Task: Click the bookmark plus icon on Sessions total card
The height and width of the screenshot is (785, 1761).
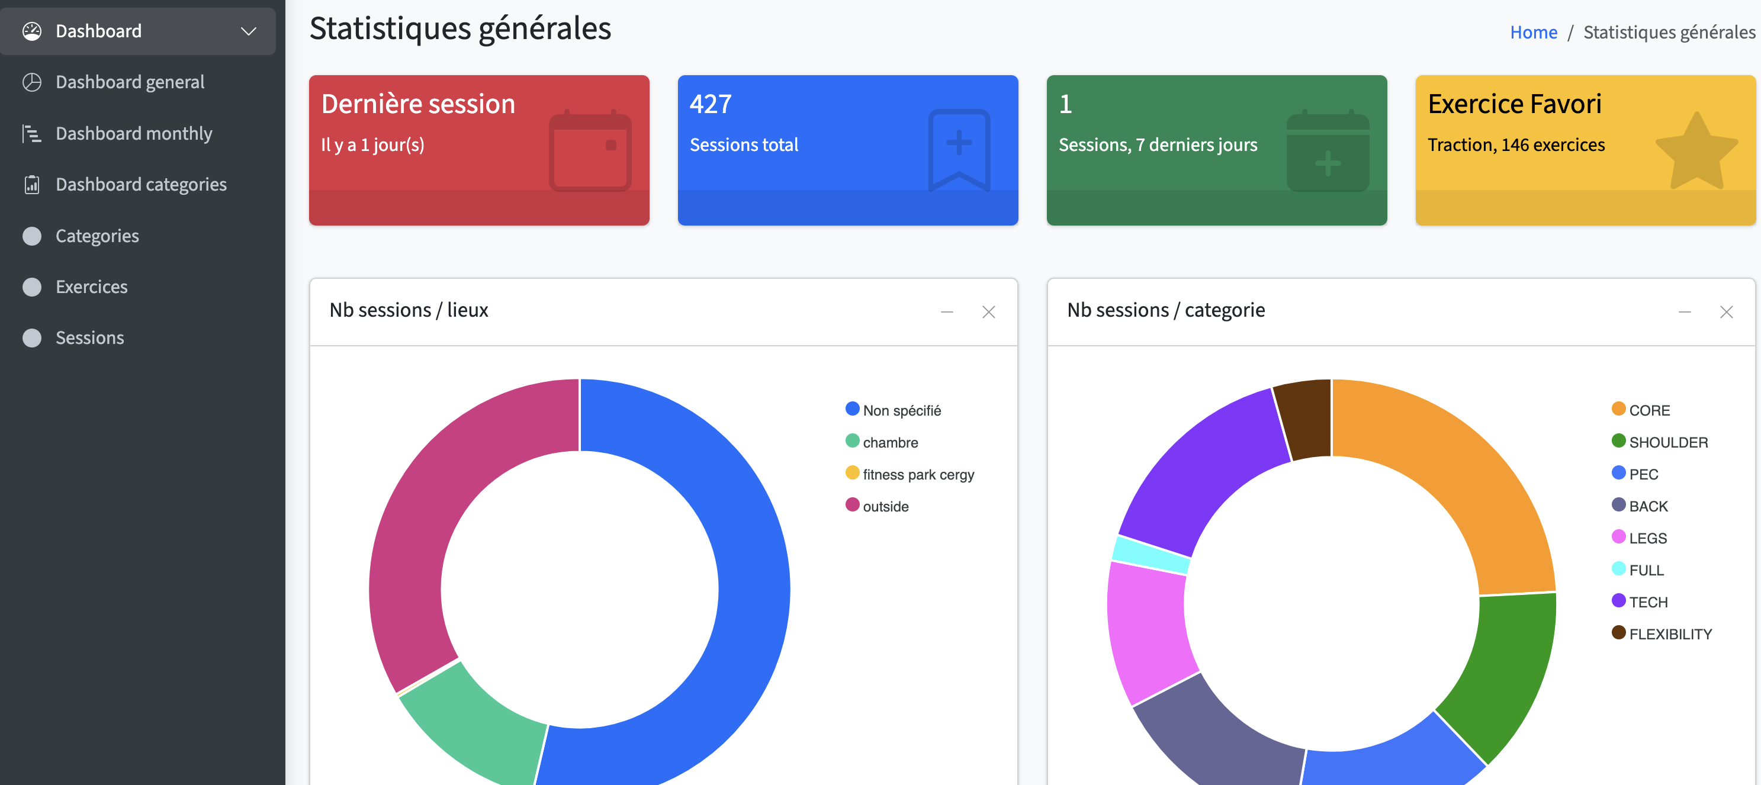Action: (959, 150)
